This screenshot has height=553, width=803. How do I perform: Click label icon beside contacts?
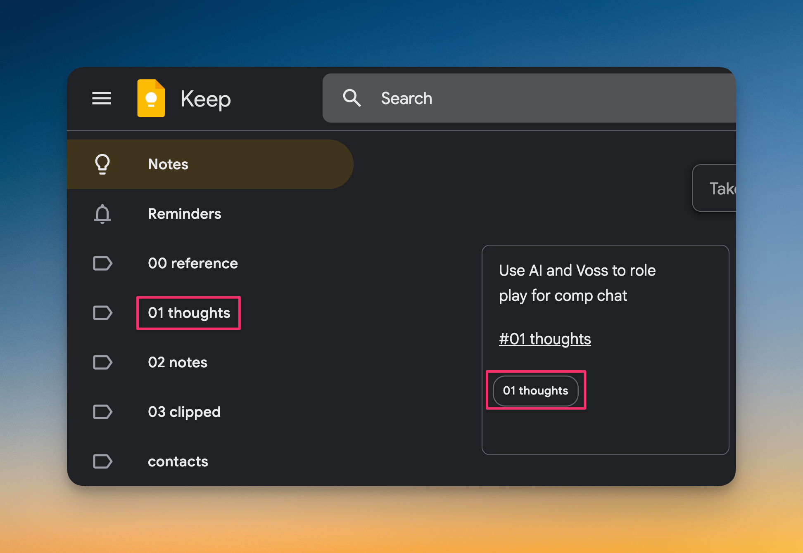(x=102, y=461)
